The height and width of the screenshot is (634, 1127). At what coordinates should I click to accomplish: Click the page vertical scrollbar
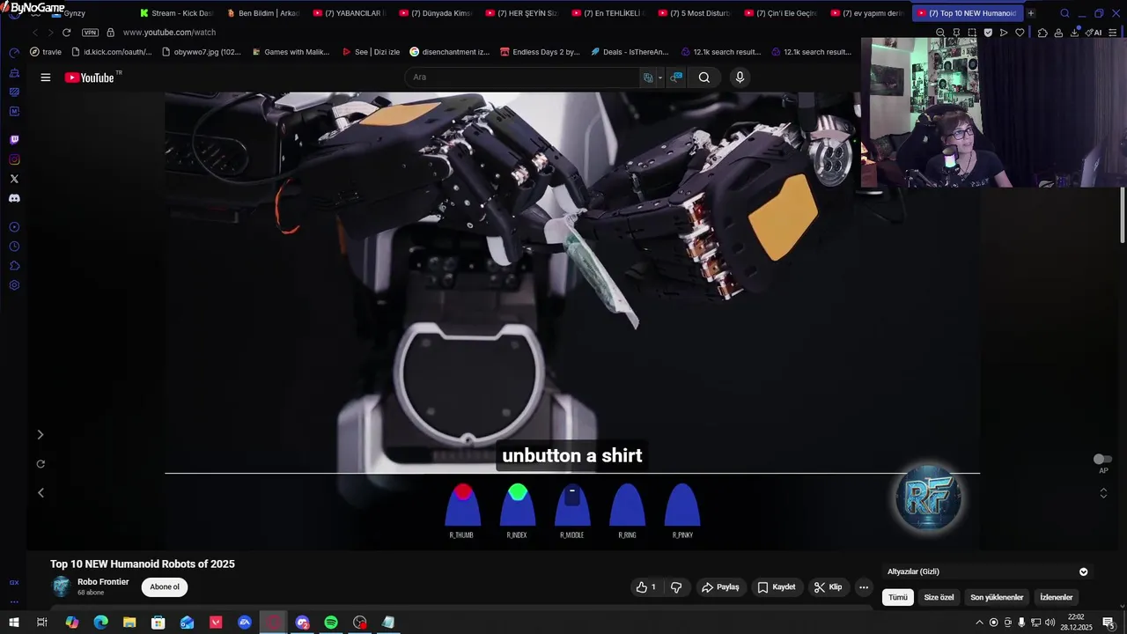(x=1123, y=216)
